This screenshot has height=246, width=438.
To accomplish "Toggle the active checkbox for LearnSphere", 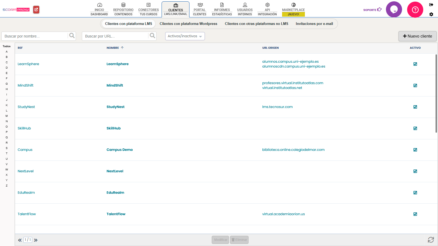I will pos(415,64).
